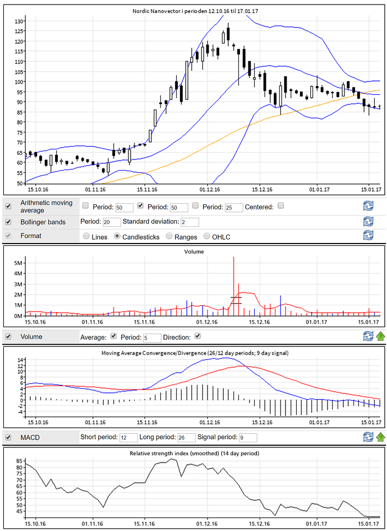Click MACD Signal period field
387x531 pixels.
click(248, 437)
